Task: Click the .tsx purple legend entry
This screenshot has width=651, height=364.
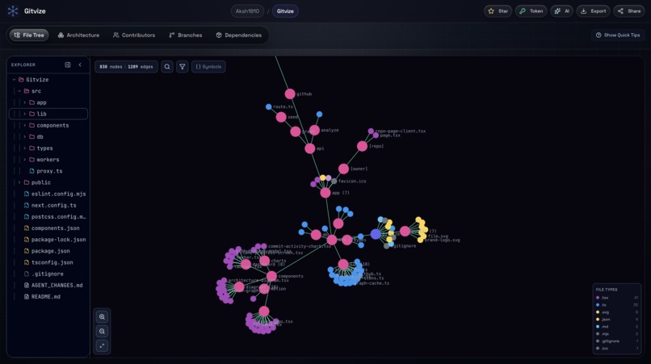Action: [617, 298]
